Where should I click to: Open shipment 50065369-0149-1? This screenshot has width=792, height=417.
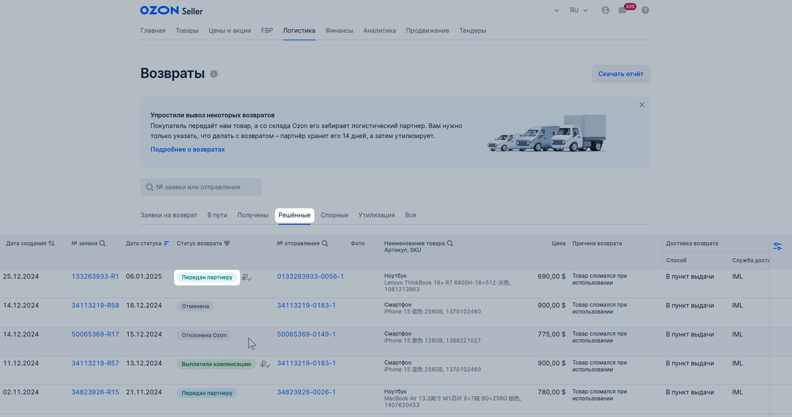coord(306,334)
